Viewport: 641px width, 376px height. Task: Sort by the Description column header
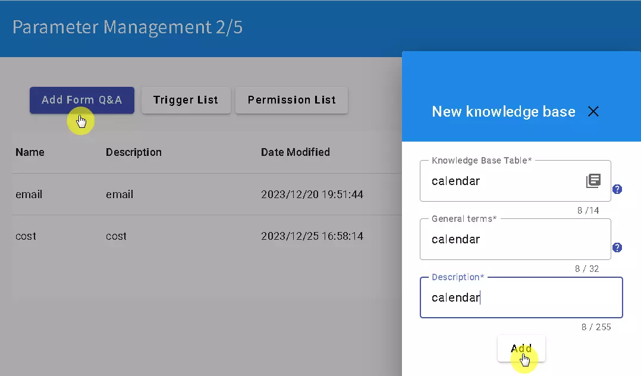(133, 152)
